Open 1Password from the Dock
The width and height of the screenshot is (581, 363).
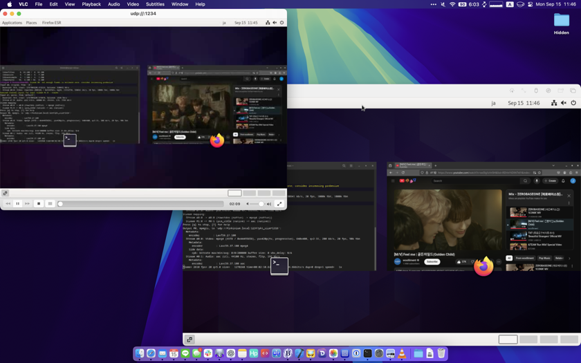tap(356, 353)
